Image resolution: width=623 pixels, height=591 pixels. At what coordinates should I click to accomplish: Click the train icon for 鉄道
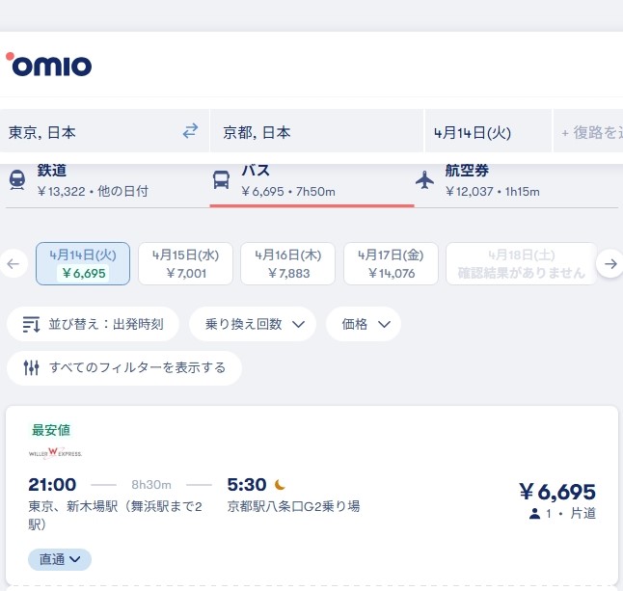click(x=17, y=180)
